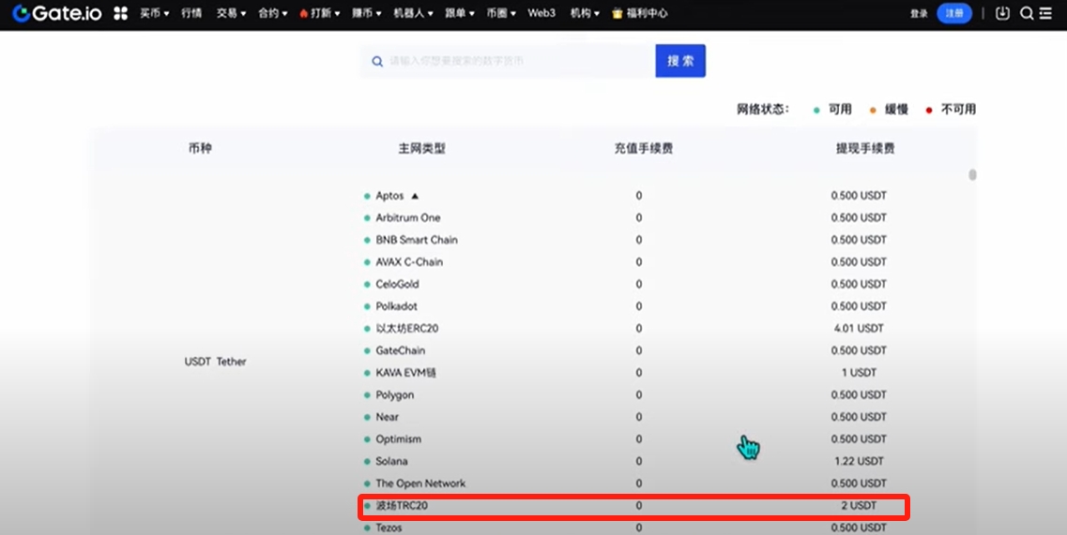Open the hamburger menu icon
This screenshot has height=535, width=1067.
point(1046,13)
